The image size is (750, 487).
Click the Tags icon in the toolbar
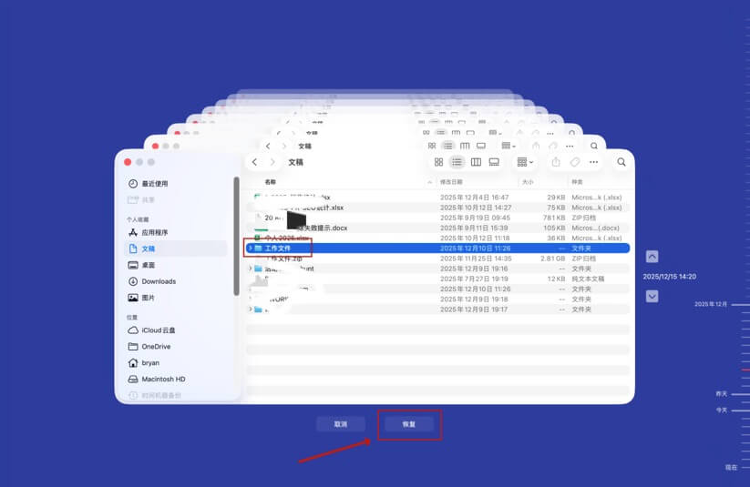pyautogui.click(x=575, y=162)
